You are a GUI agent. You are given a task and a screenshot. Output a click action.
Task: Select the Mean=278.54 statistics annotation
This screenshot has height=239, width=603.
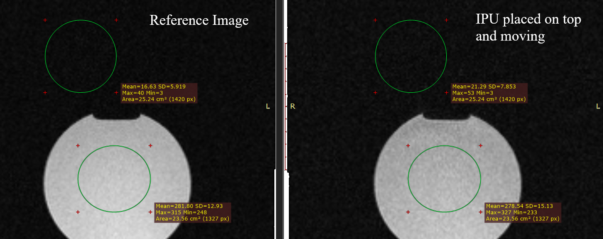coord(523,212)
